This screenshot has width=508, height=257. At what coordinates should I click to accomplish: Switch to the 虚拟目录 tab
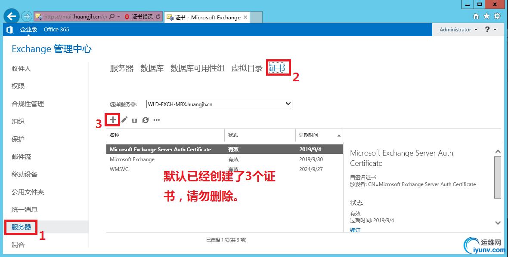(x=247, y=68)
